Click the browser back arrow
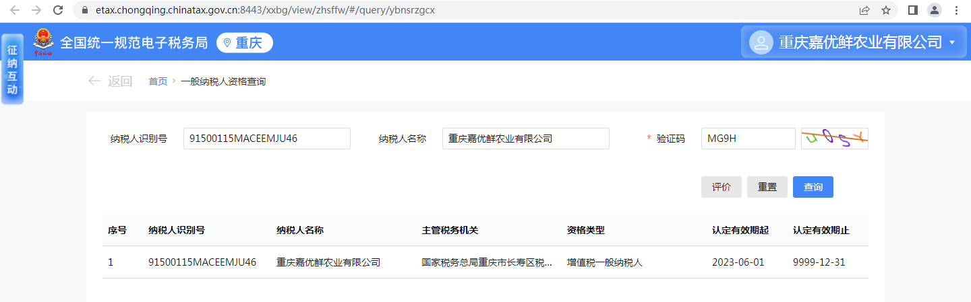 point(15,10)
